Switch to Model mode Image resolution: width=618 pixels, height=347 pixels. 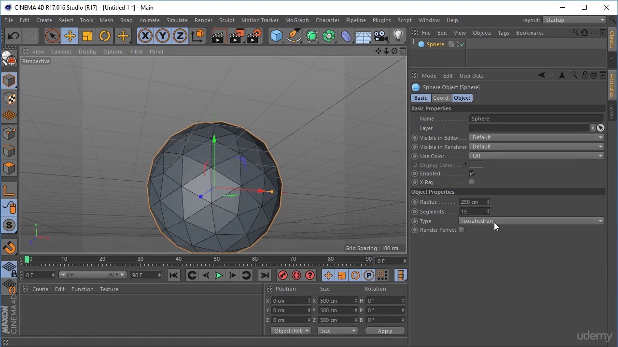point(9,80)
